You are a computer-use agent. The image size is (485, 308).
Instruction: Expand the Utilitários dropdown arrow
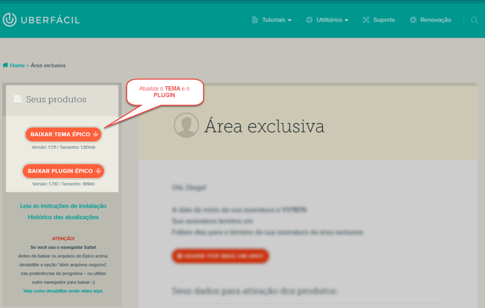pos(347,20)
